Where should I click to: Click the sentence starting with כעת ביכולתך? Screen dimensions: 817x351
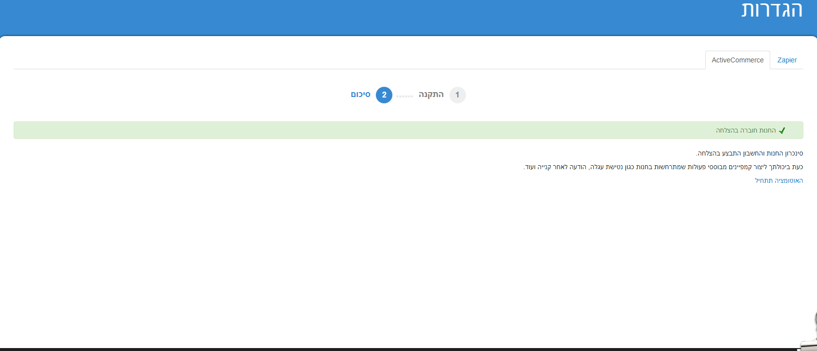(663, 167)
